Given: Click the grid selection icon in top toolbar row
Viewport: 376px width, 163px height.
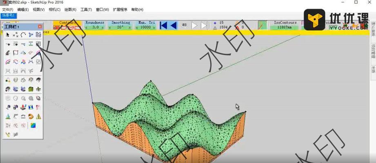Looking at the screenshot, I should (38, 35).
